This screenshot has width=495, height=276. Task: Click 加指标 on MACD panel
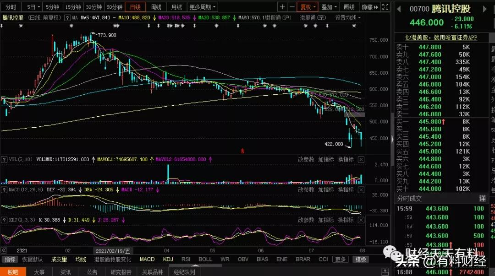[326, 190]
